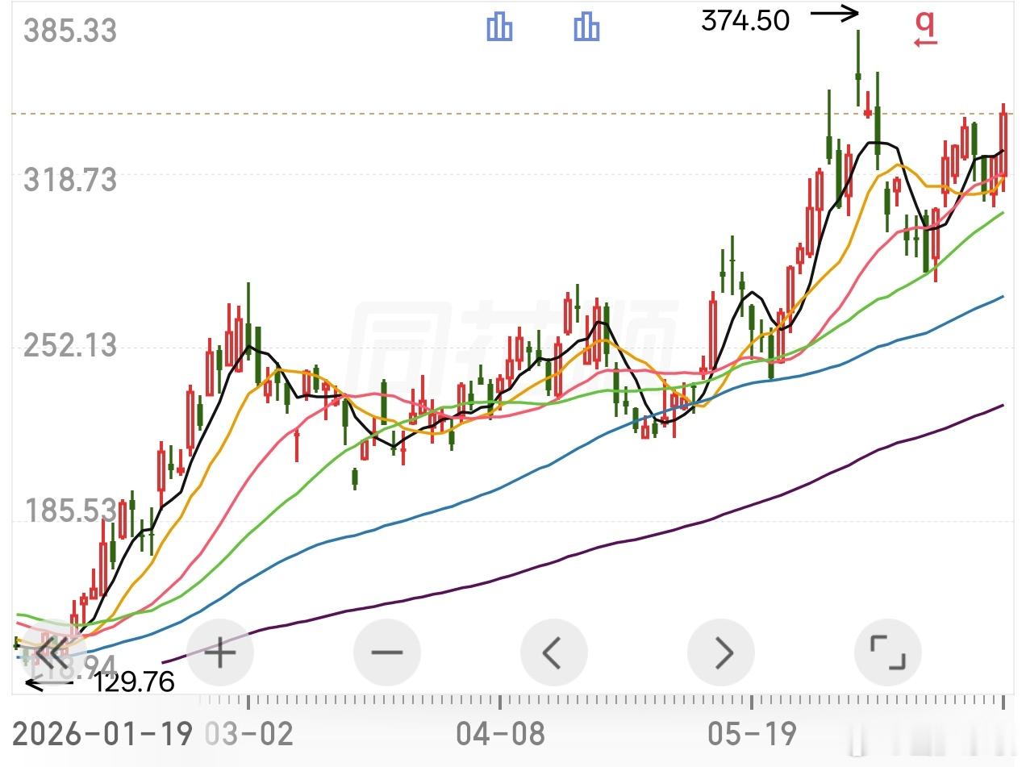Tap the zoom out minus button
1026x767 pixels.
click(387, 652)
